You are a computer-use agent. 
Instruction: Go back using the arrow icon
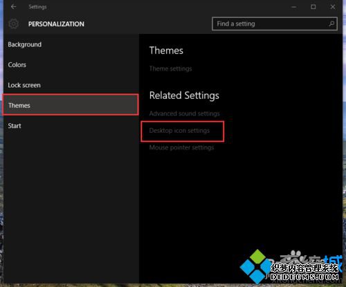13,7
